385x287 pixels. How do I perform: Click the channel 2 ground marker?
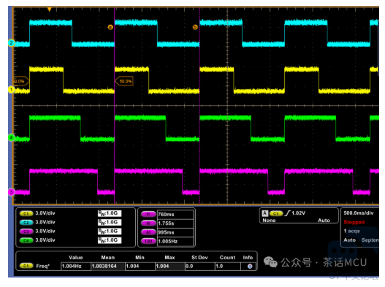pos(11,43)
